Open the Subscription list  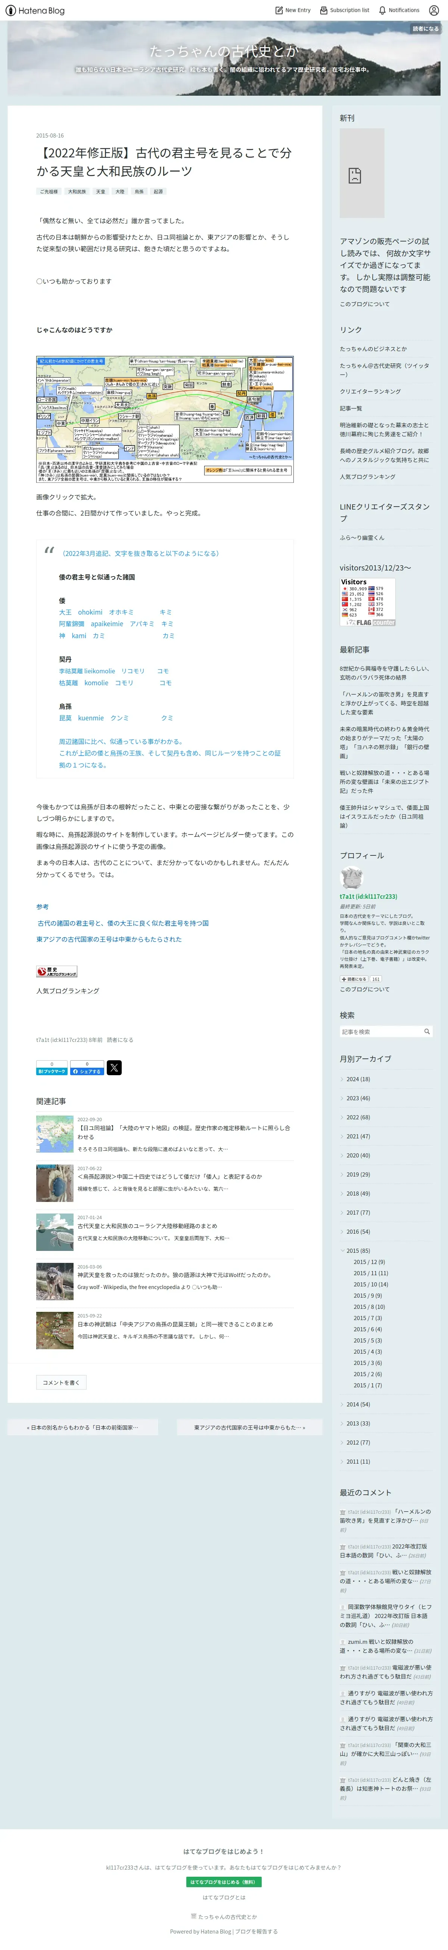[345, 10]
